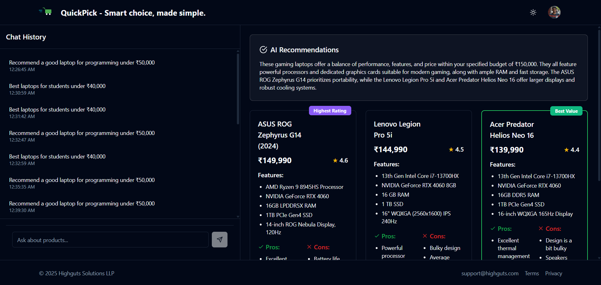Click the recommendations panel scrollbar
The width and height of the screenshot is (601, 285).
click(x=599, y=105)
